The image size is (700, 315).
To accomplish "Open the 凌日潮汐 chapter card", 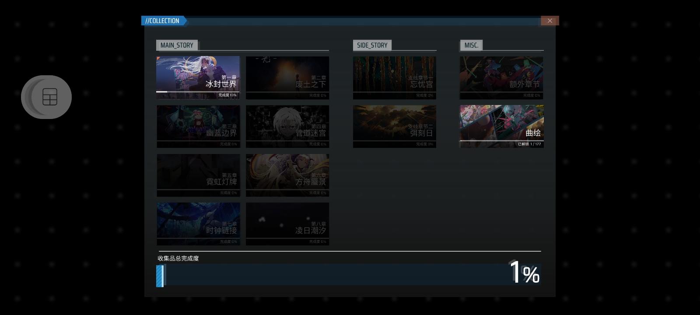I will click(x=287, y=224).
